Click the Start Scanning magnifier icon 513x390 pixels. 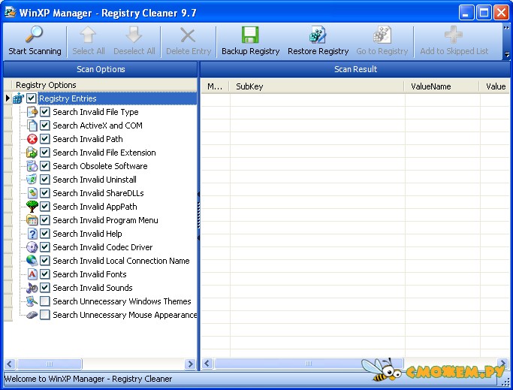[x=35, y=35]
